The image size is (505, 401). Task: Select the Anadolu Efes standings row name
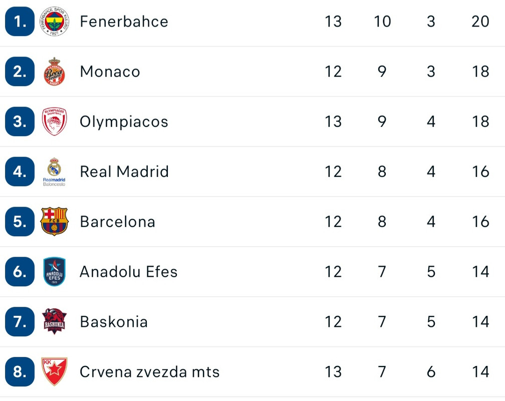(128, 272)
